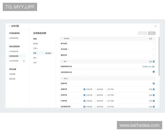This screenshot has height=132, width=165.
Task: Check 生产环境 in the 部署环境 row
Action: coord(106,89)
